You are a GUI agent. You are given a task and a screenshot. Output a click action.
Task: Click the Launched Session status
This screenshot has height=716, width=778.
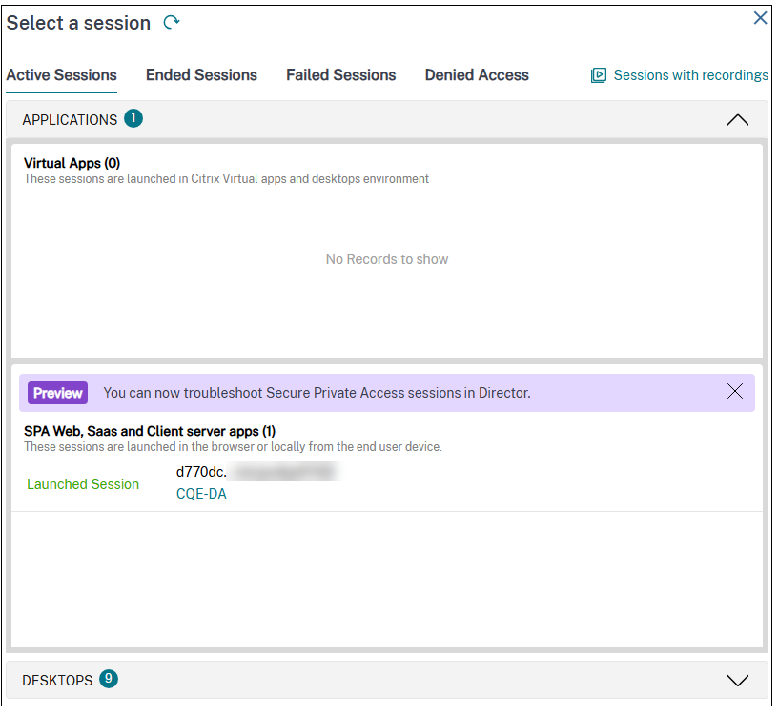[83, 484]
